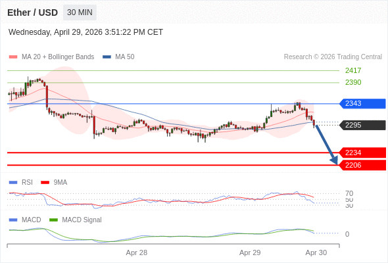
Task: Click the red 9MA legend swatch
Action: (x=45, y=183)
